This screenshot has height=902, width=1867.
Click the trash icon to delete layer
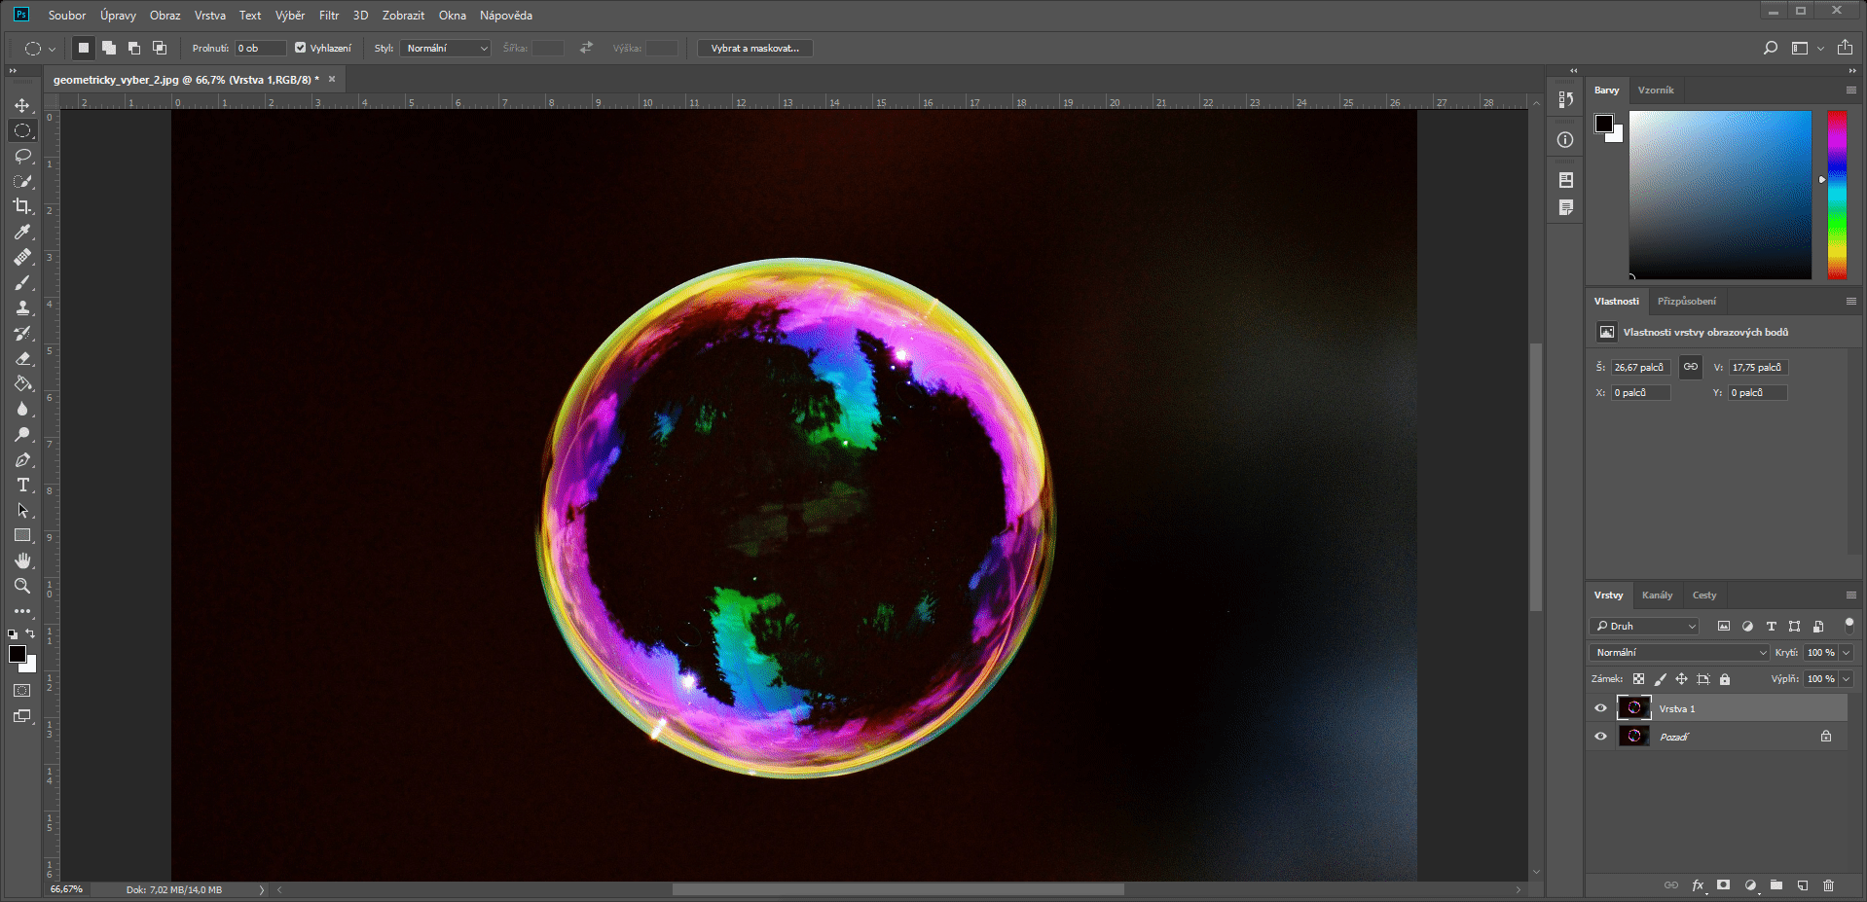tap(1828, 885)
